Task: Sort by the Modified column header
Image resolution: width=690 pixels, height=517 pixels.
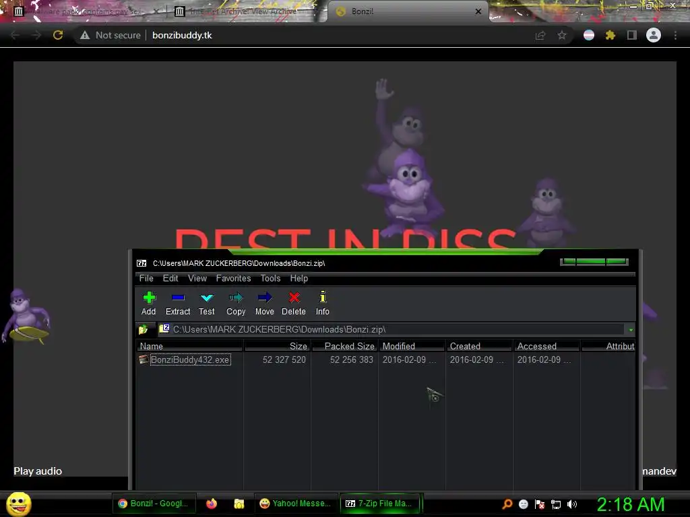Action: click(x=412, y=346)
